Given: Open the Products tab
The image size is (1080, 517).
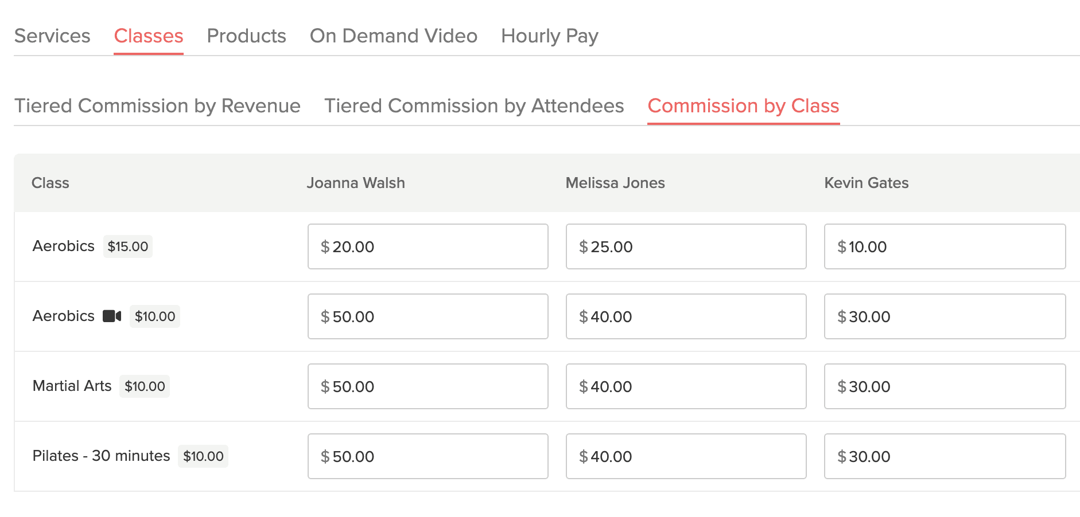Looking at the screenshot, I should pos(246,36).
